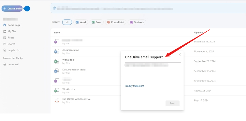Filter recent files by Excel
Viewport: 246px width, 121px height.
click(97, 22)
